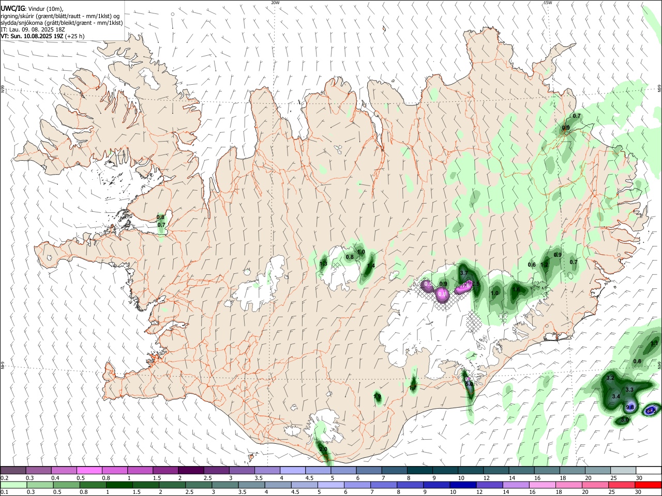The image size is (662, 496).
Task: Click the pink snowfall blob on Vatnajökull
Action: click(x=443, y=295)
